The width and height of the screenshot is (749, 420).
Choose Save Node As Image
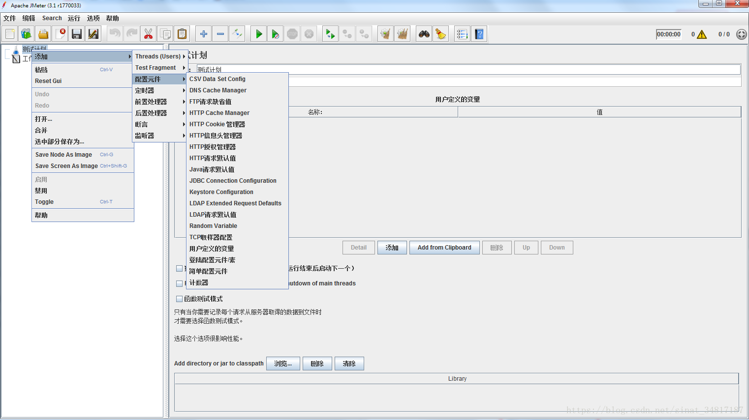tap(83, 155)
